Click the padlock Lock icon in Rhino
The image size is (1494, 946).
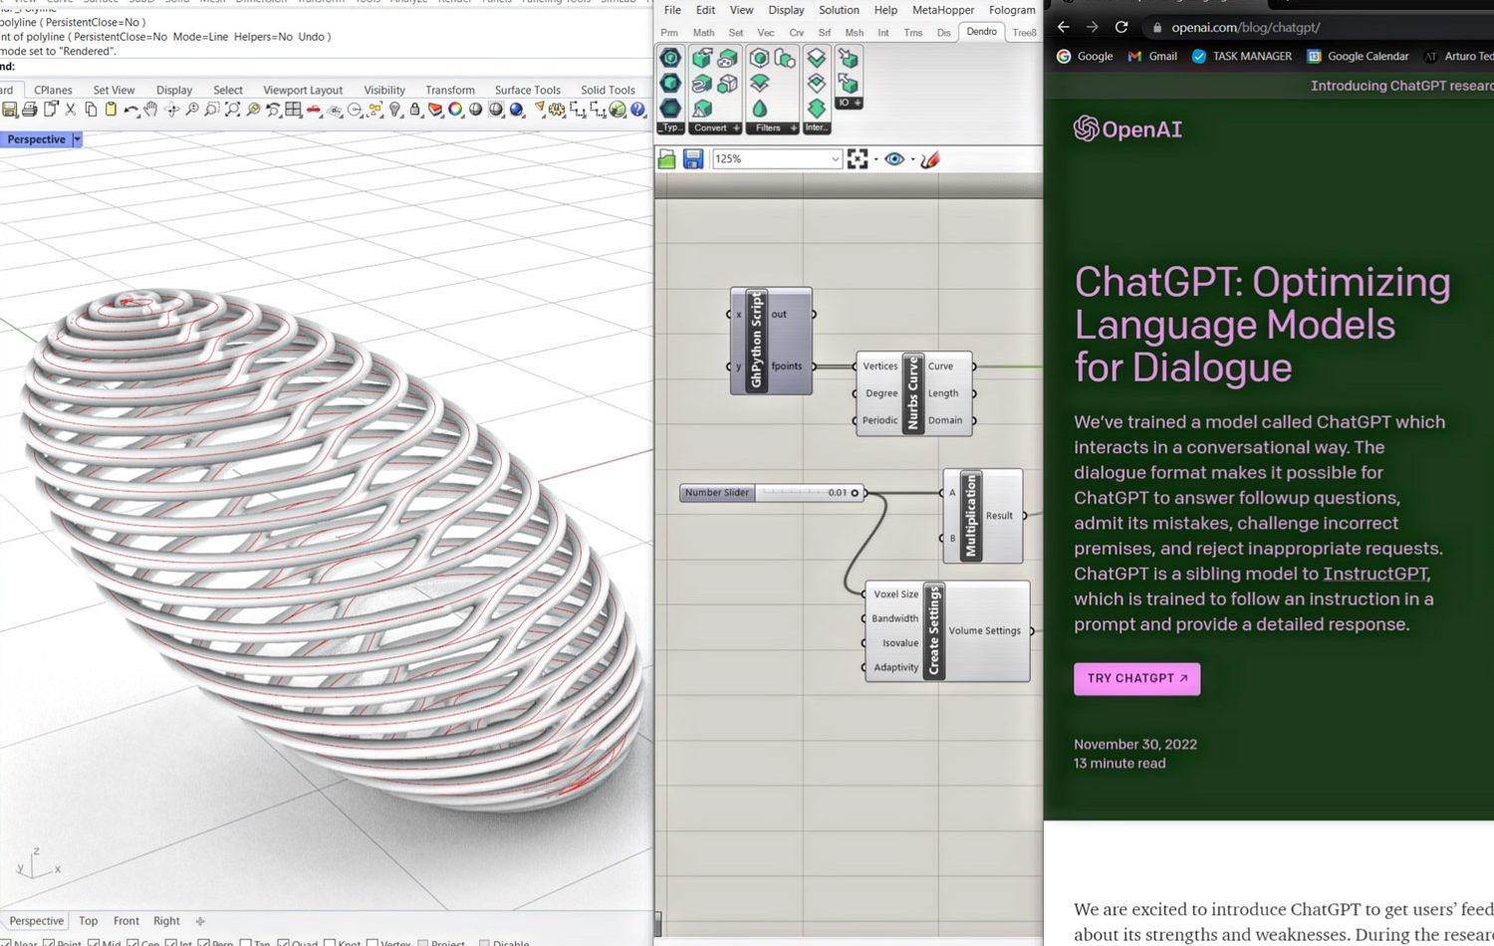tap(415, 110)
